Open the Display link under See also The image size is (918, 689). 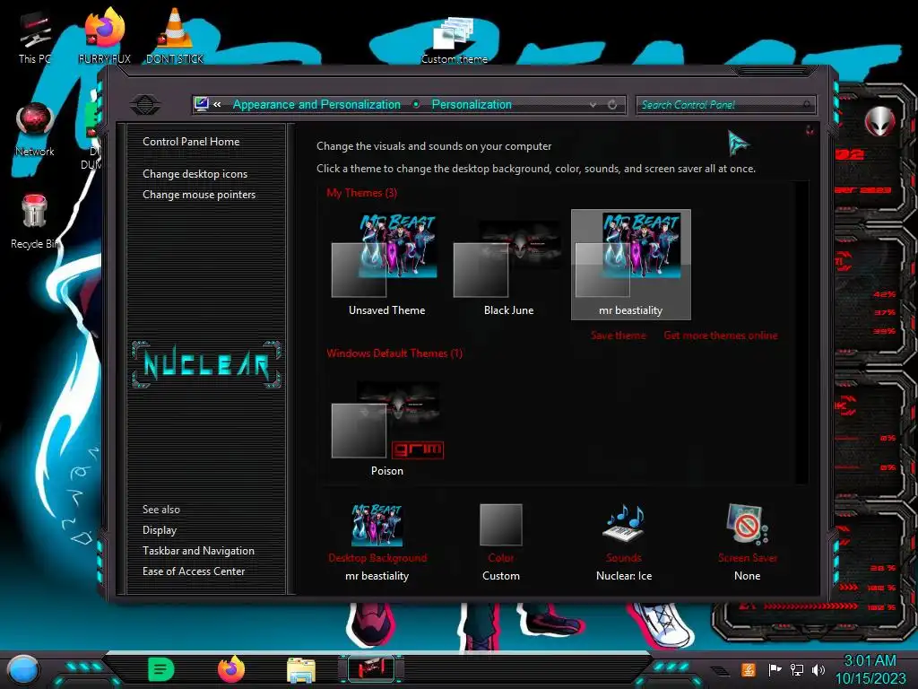pyautogui.click(x=160, y=530)
